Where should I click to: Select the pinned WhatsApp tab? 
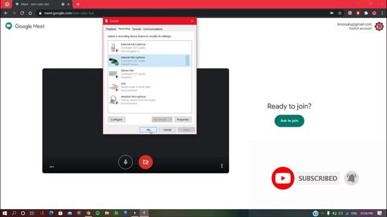pos(7,4)
